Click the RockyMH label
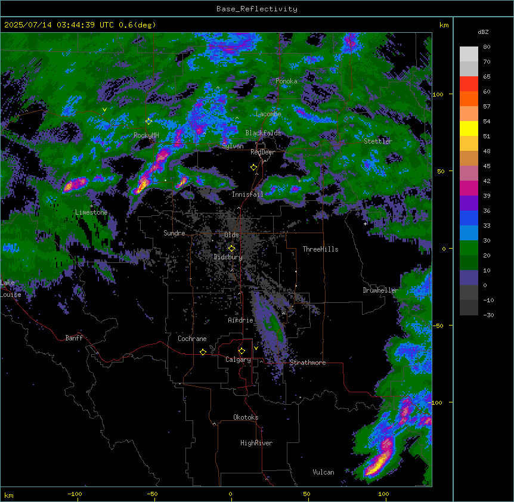 [x=146, y=135]
